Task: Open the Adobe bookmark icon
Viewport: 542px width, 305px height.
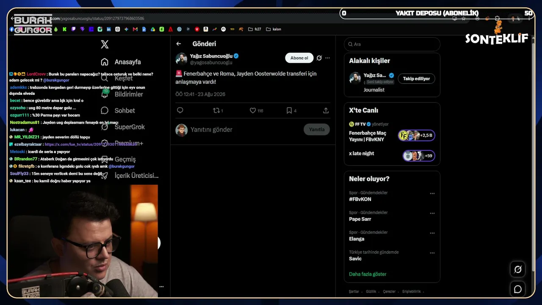Action: tap(170, 29)
